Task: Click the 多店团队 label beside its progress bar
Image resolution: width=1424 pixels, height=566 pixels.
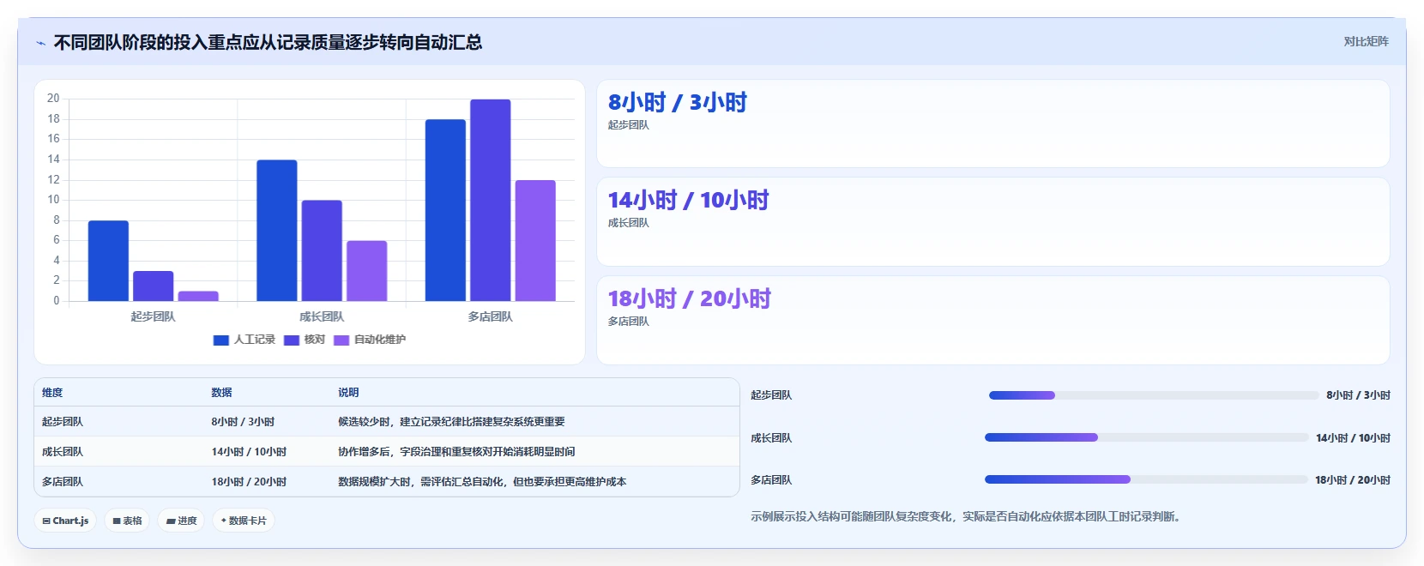Action: point(771,480)
